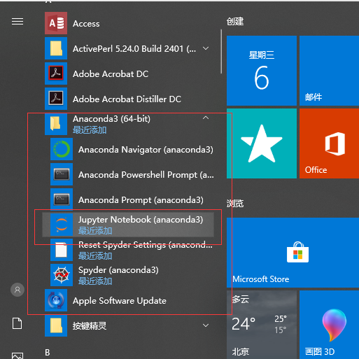Viewport: 359px width, 359px height.
Task: Click the 浏览 tile group header
Action: point(235,204)
